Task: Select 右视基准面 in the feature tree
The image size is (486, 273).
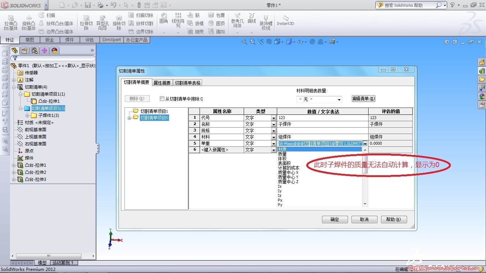Action: click(36, 144)
